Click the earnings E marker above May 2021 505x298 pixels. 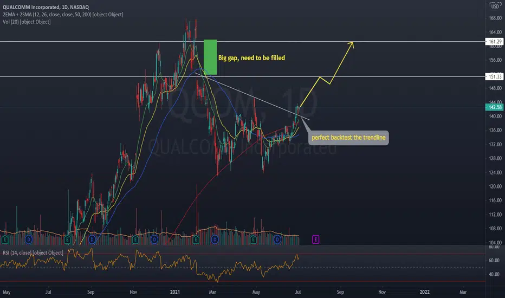pyautogui.click(x=253, y=239)
